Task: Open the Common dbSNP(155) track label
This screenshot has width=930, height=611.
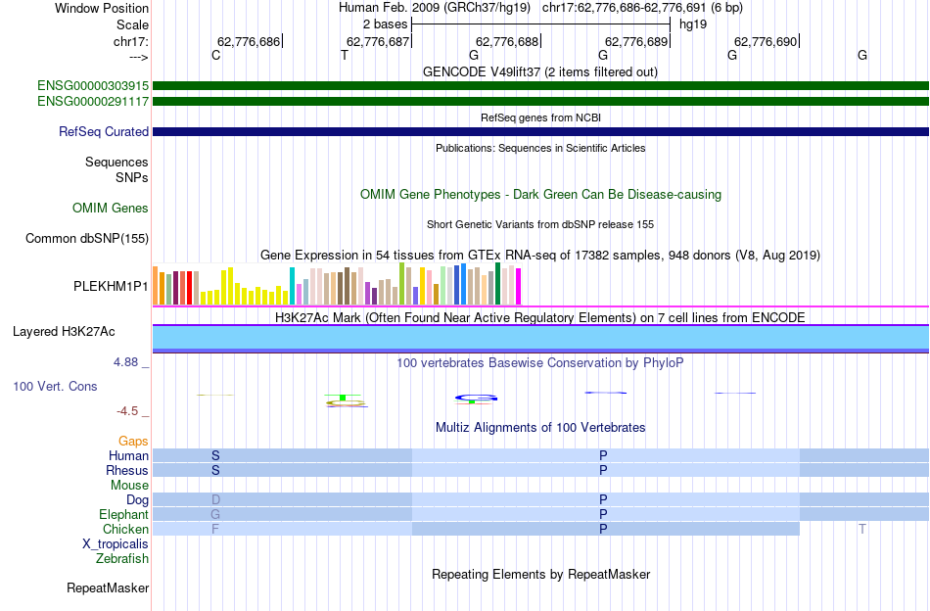Action: [87, 239]
